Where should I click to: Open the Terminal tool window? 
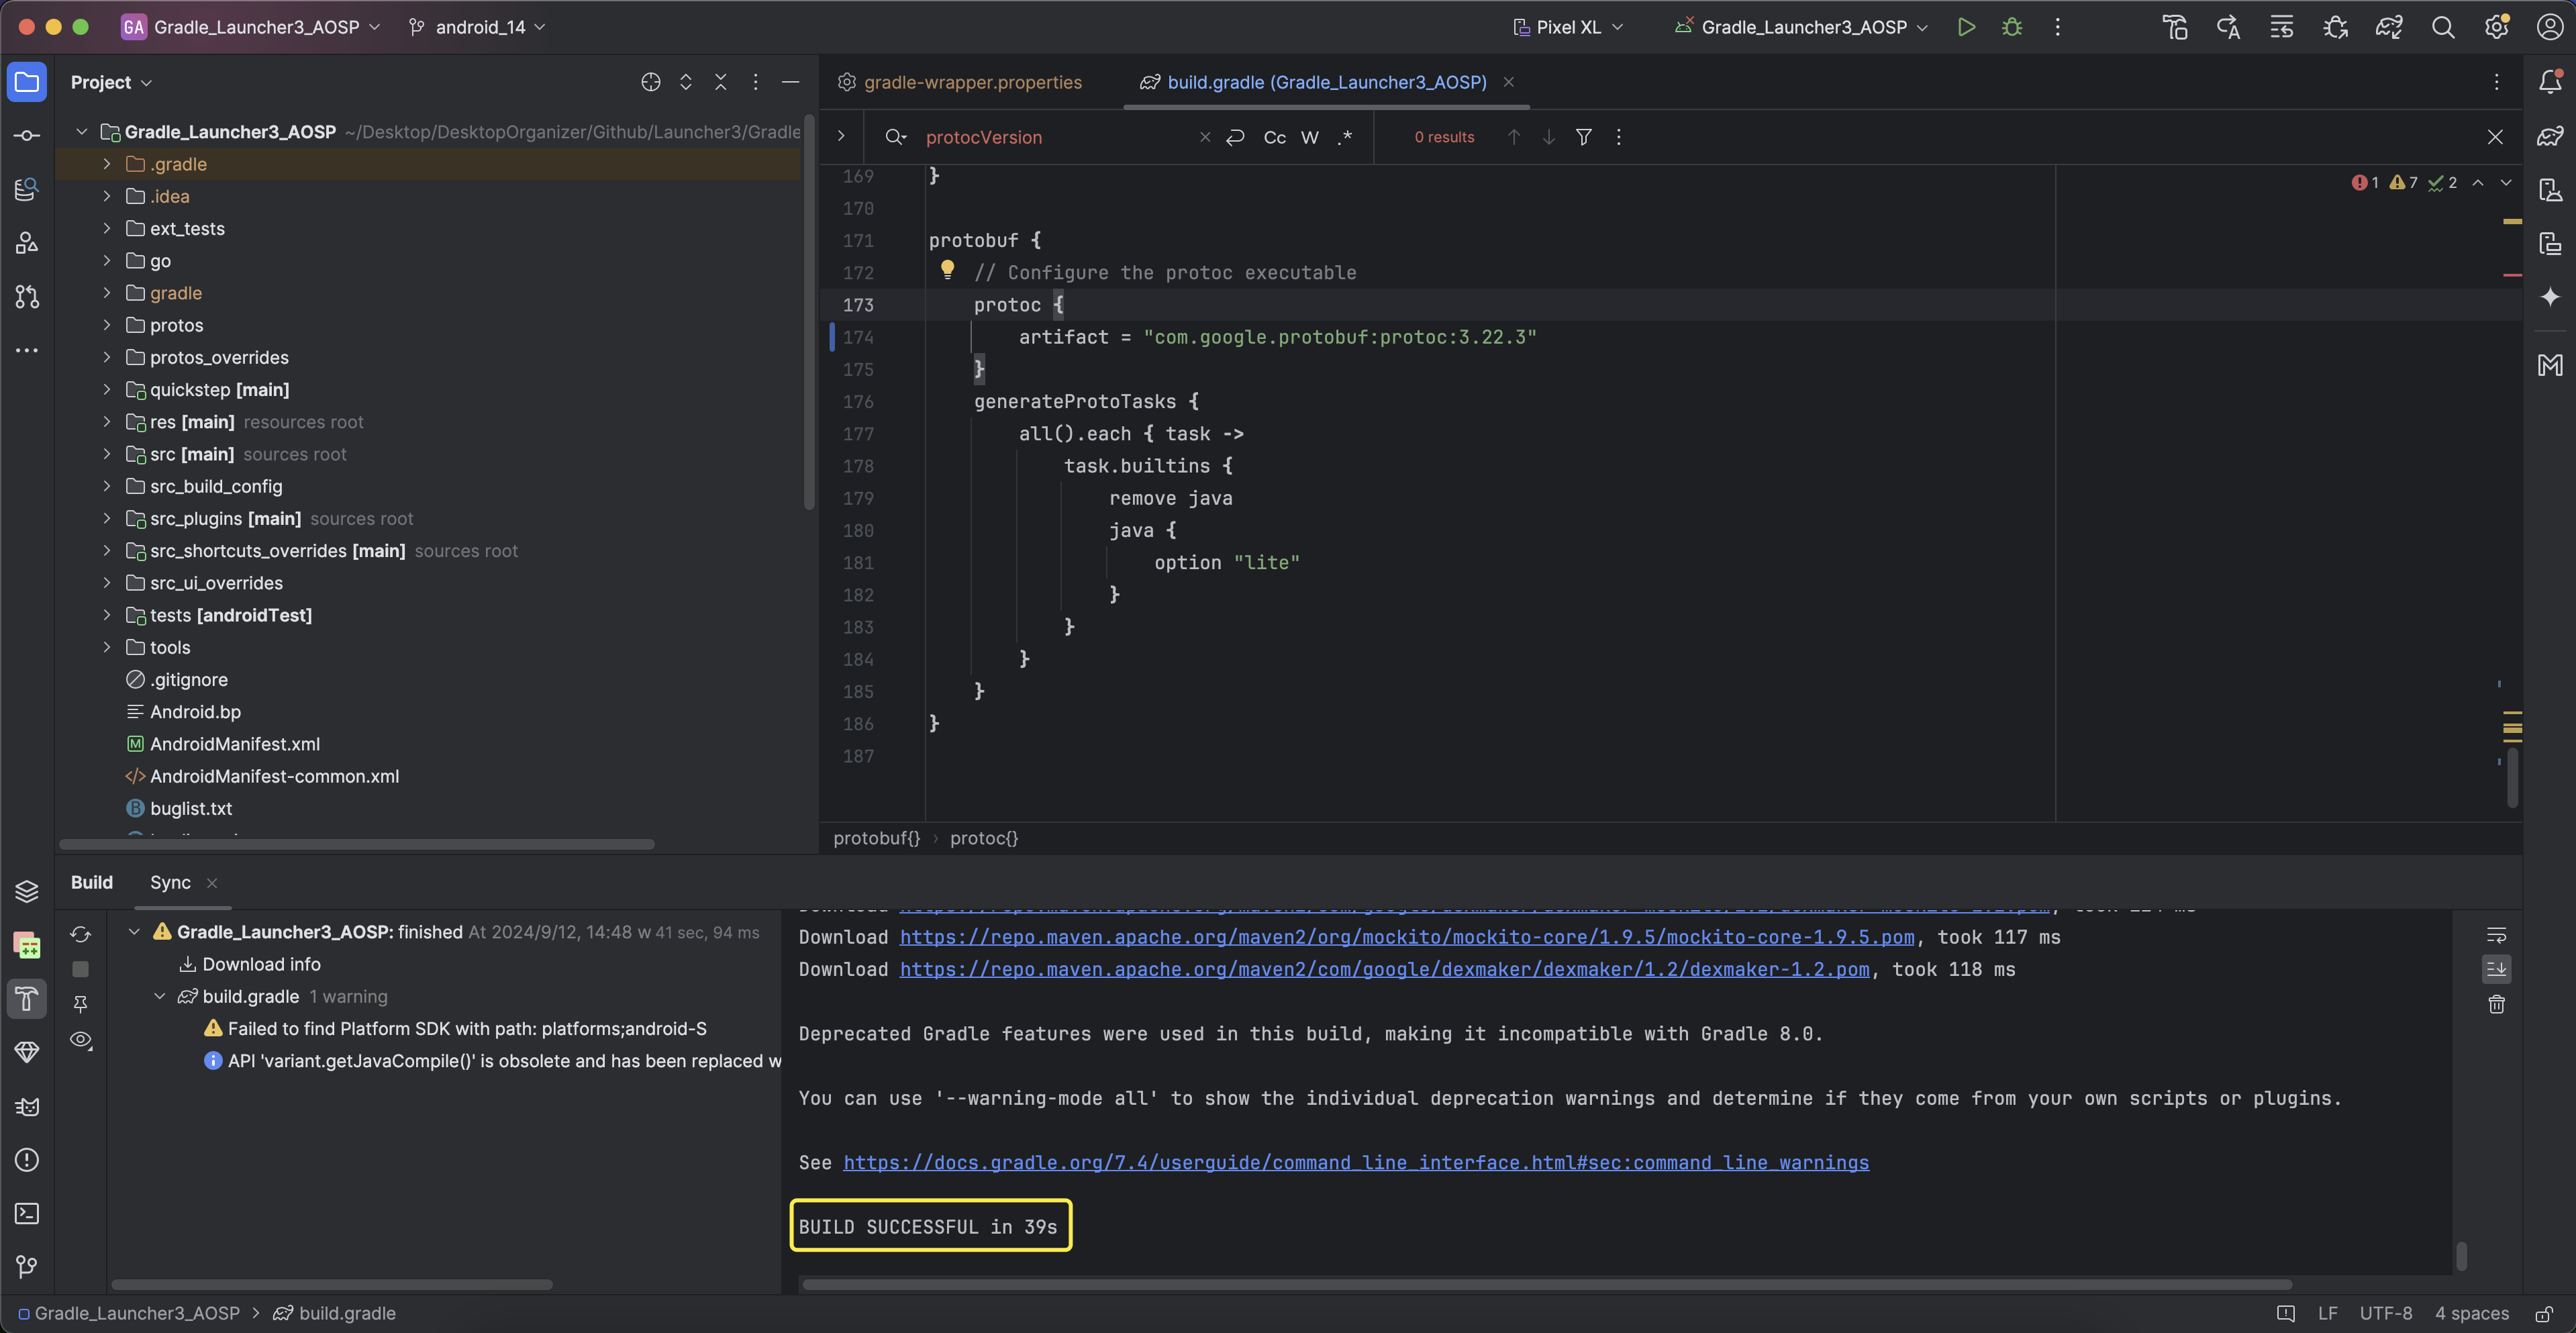[x=27, y=1213]
